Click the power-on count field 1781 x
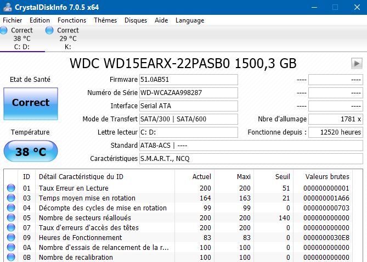Viewport: 367px width, 262px height. 336,119
